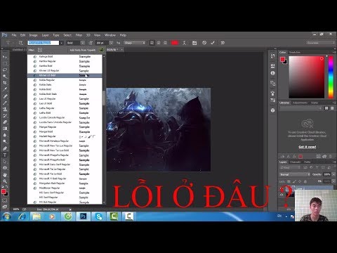The height and width of the screenshot is (253, 337).
Task: Open the Image menu
Action: (33, 35)
